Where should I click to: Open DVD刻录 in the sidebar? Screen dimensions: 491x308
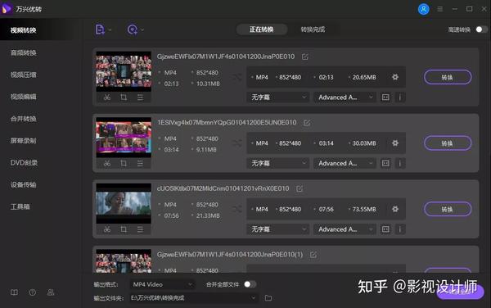pyautogui.click(x=24, y=163)
